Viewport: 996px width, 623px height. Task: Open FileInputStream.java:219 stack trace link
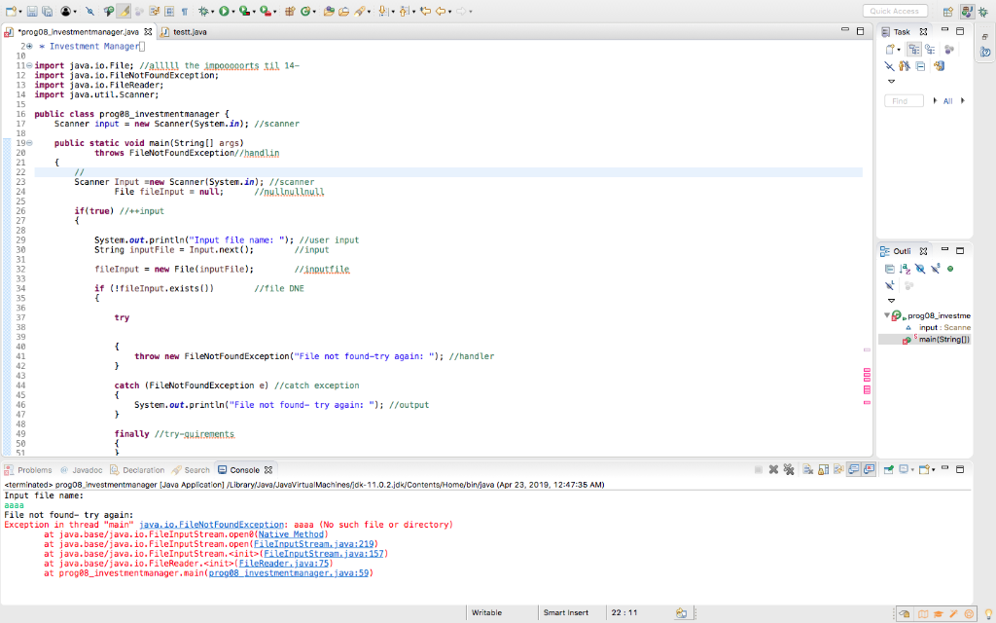(314, 544)
